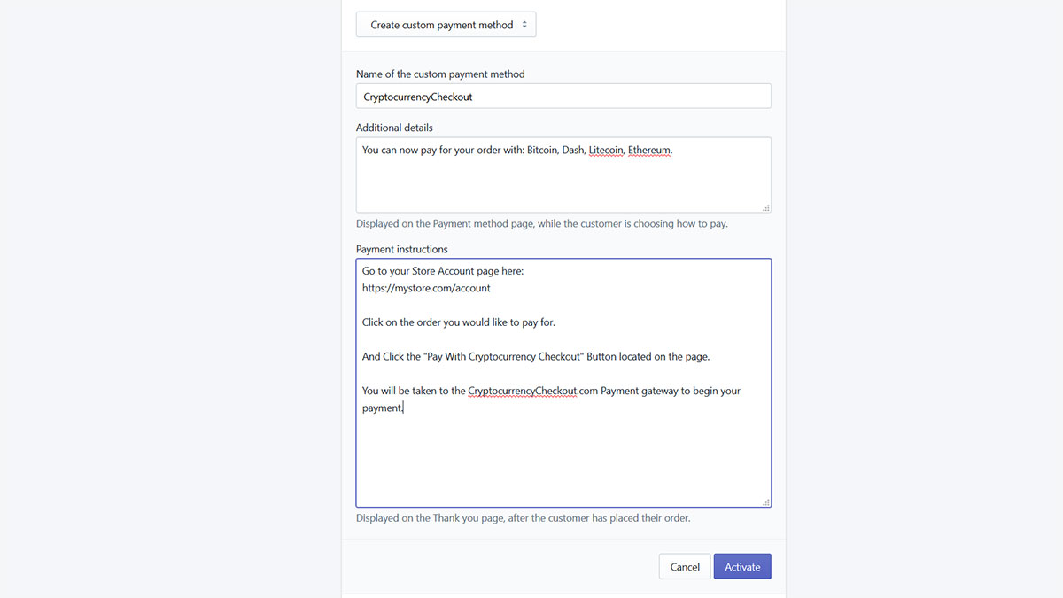Click the "Displayed on the Thank you page" hint
The width and height of the screenshot is (1063, 598).
pyautogui.click(x=523, y=517)
